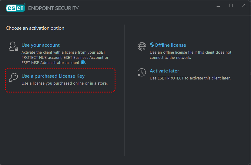Image resolution: width=251 pixels, height=165 pixels.
Task: Click the "Choose an activation option" heading
Action: 35,28
